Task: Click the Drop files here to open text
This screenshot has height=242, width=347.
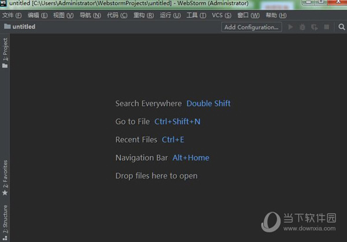Action: click(157, 176)
